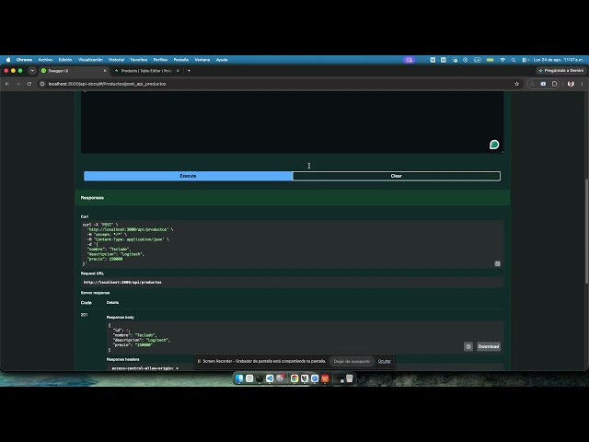Click the Dejar de compartir button
This screenshot has height=442, width=589.
pos(352,361)
